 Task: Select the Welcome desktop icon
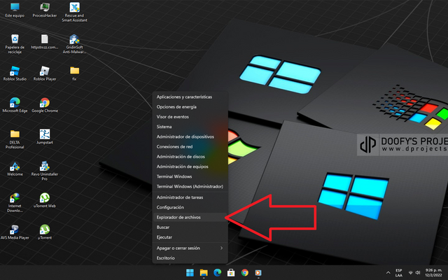(x=15, y=169)
